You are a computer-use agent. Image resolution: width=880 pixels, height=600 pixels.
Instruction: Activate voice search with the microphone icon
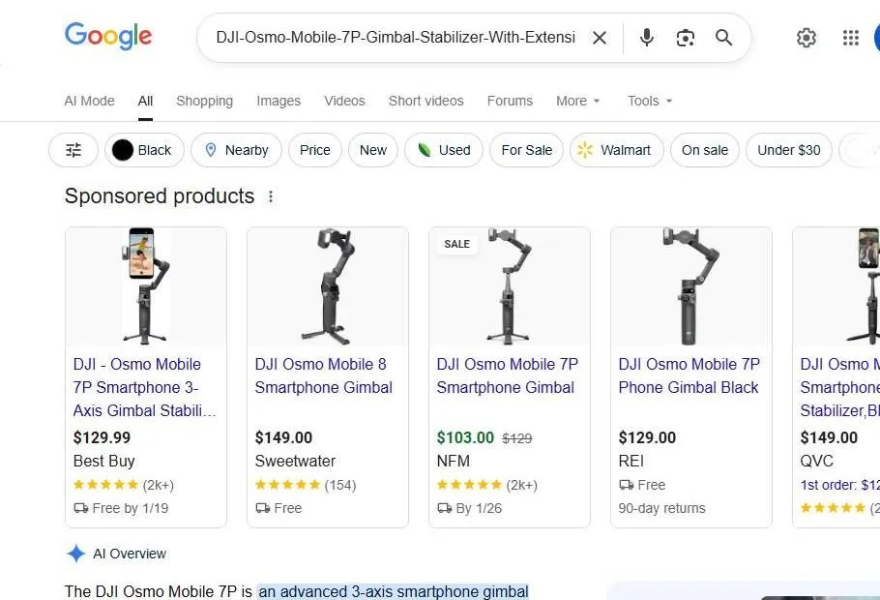[x=645, y=38]
